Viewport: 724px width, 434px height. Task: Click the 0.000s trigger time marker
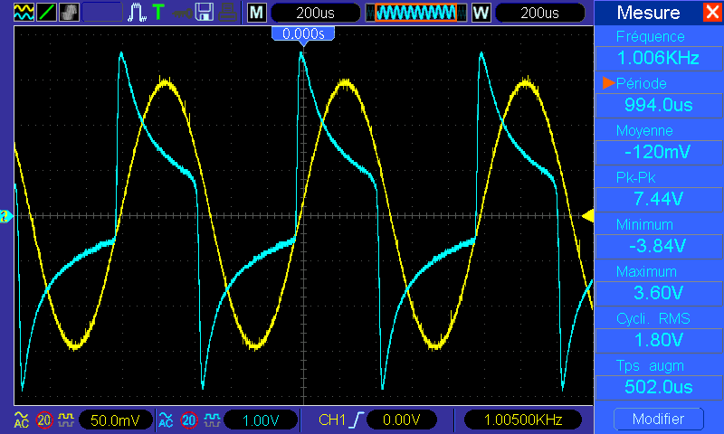pos(303,33)
